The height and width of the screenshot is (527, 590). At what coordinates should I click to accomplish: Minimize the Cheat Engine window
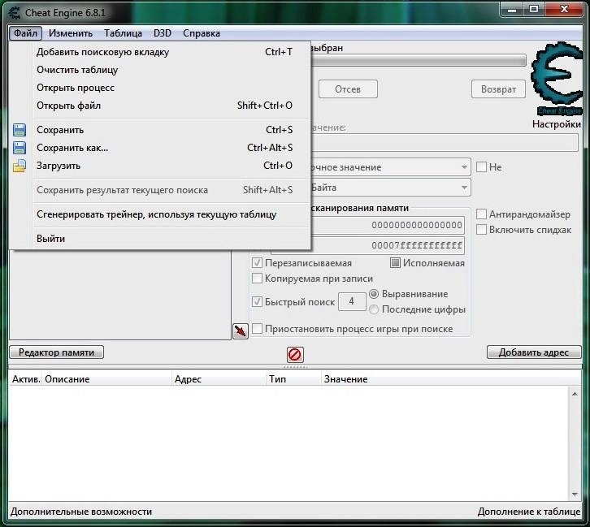[x=512, y=10]
